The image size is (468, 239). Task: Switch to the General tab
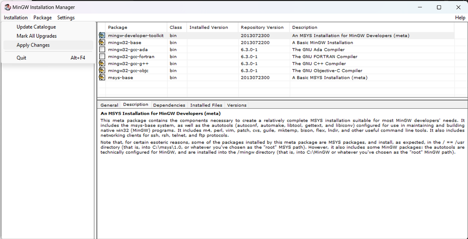pyautogui.click(x=109, y=105)
